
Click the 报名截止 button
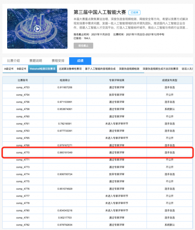pos(83,46)
